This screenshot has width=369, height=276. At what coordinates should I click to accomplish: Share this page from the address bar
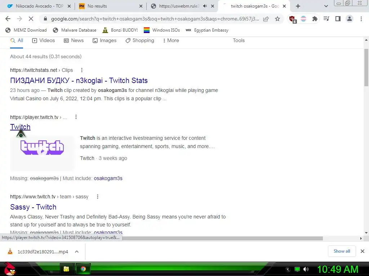coord(266,19)
